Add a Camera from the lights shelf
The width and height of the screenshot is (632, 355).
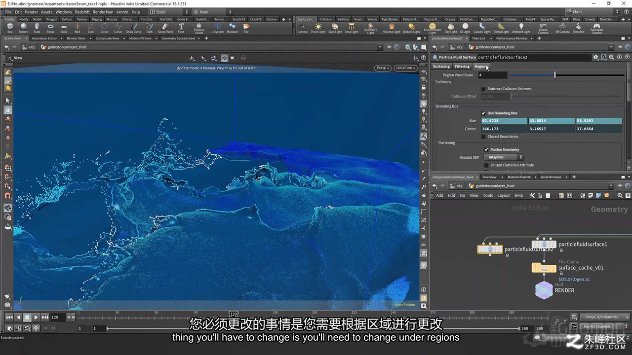[302, 28]
